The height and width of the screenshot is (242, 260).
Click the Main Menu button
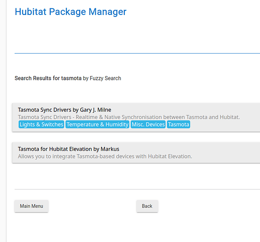pyautogui.click(x=31, y=206)
